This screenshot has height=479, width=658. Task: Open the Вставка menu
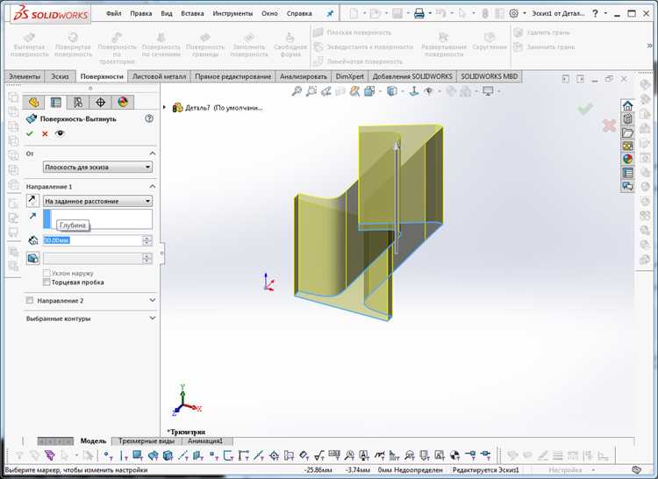click(192, 13)
